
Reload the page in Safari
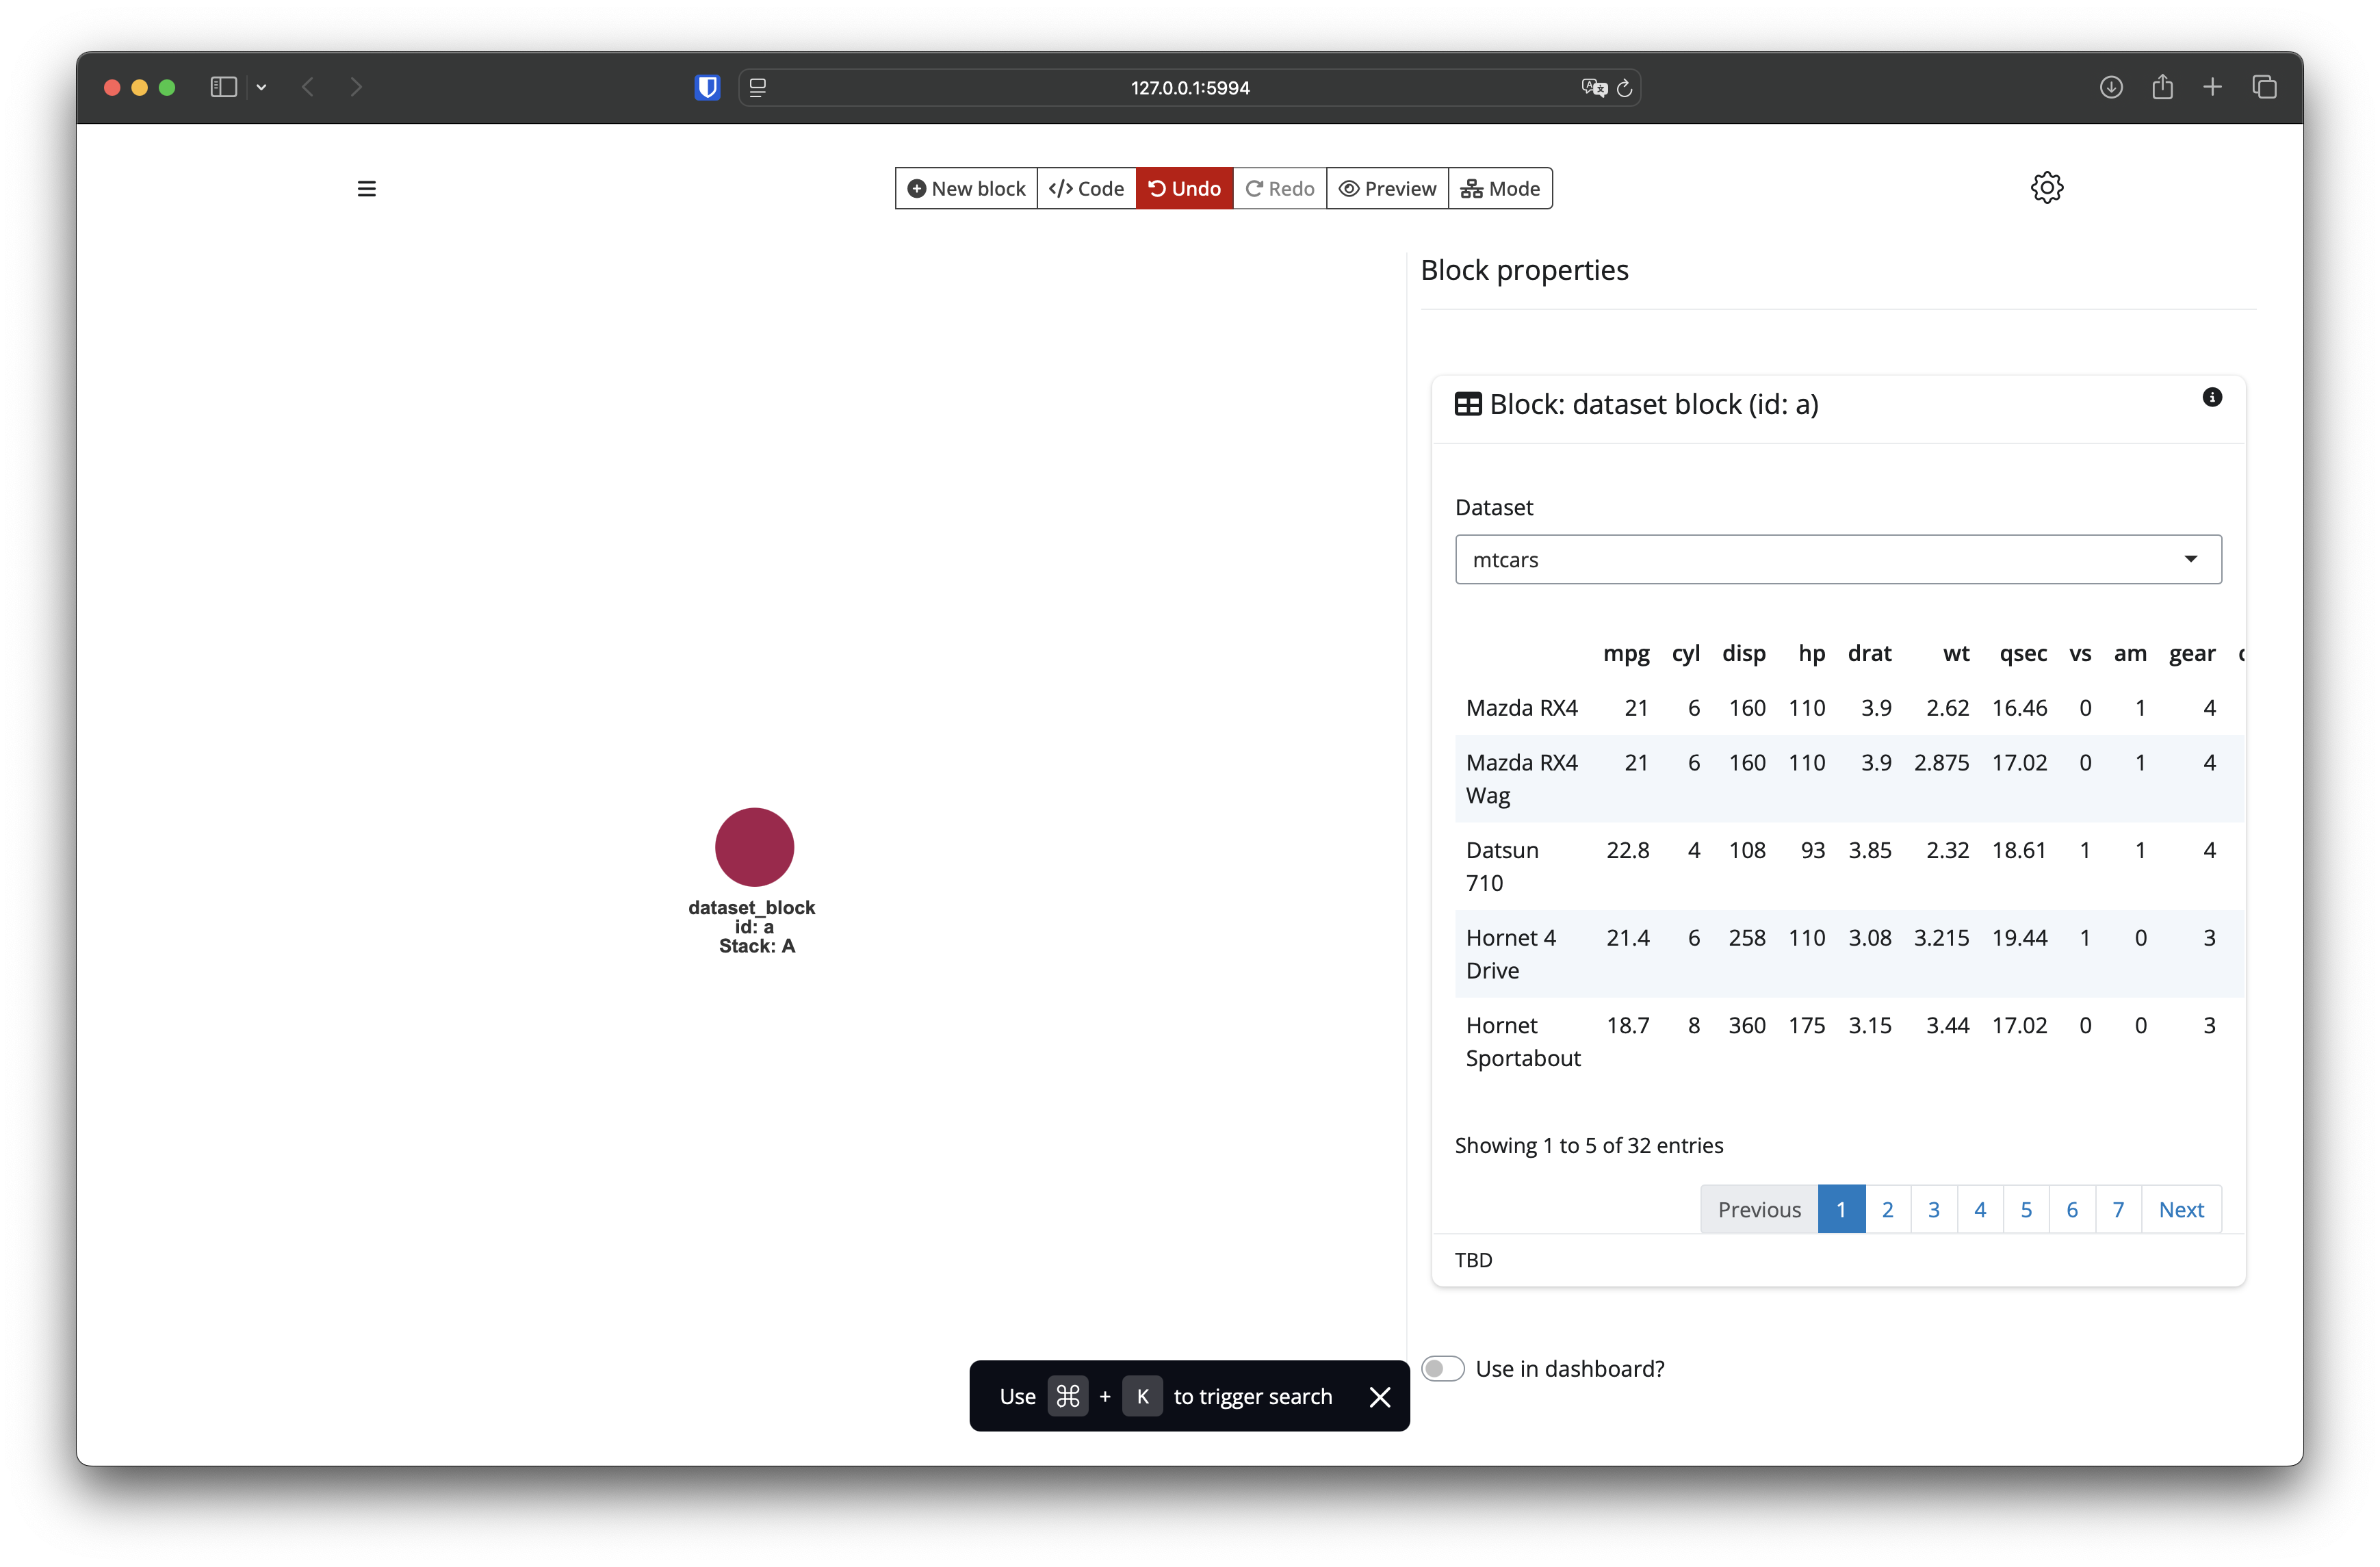1625,88
